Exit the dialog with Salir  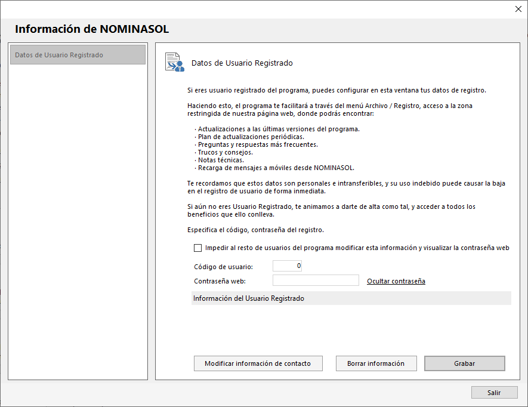(495, 393)
